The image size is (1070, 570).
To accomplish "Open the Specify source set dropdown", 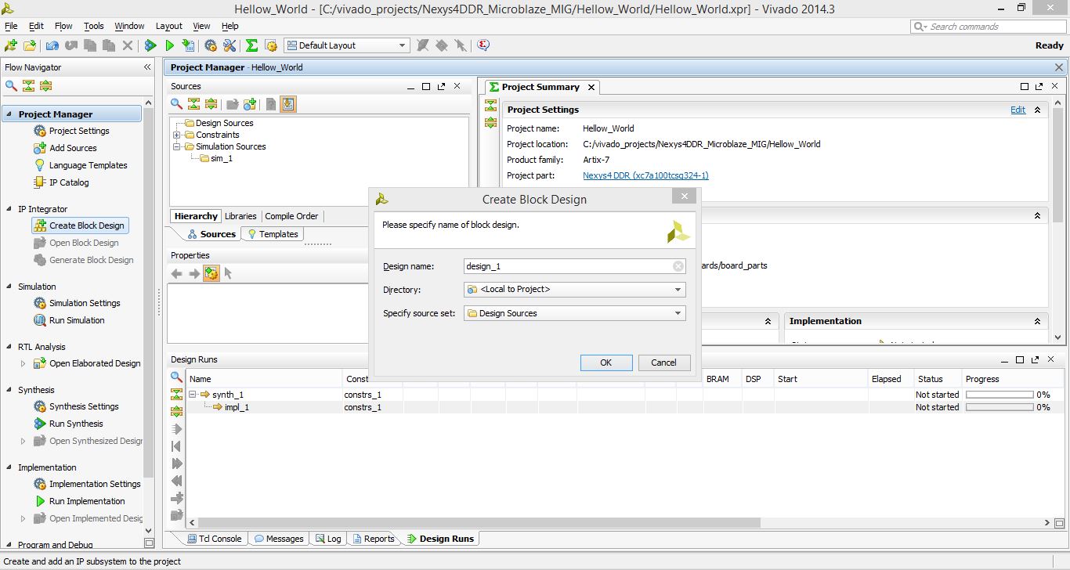I will coord(678,313).
